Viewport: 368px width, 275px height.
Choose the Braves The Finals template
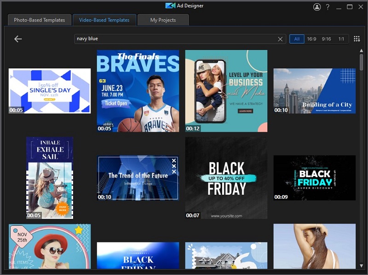tap(138, 91)
